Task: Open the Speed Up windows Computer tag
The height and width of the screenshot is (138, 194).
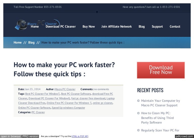Action: (x=68, y=108)
